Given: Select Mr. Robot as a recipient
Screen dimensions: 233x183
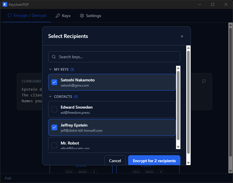Looking at the screenshot, I should pyautogui.click(x=54, y=145).
